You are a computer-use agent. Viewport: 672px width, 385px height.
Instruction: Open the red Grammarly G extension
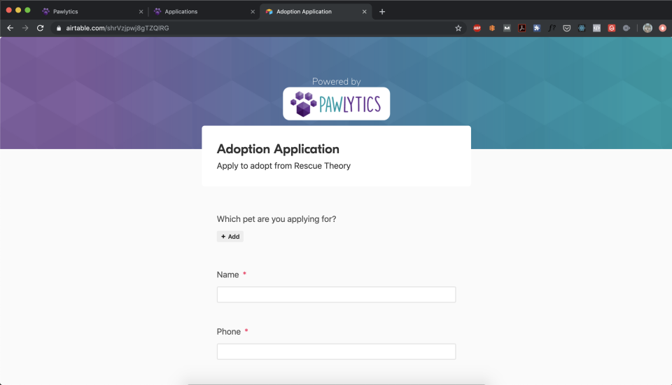click(x=612, y=28)
